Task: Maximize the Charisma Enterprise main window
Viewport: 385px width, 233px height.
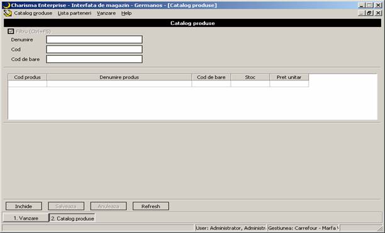Action: pos(369,5)
